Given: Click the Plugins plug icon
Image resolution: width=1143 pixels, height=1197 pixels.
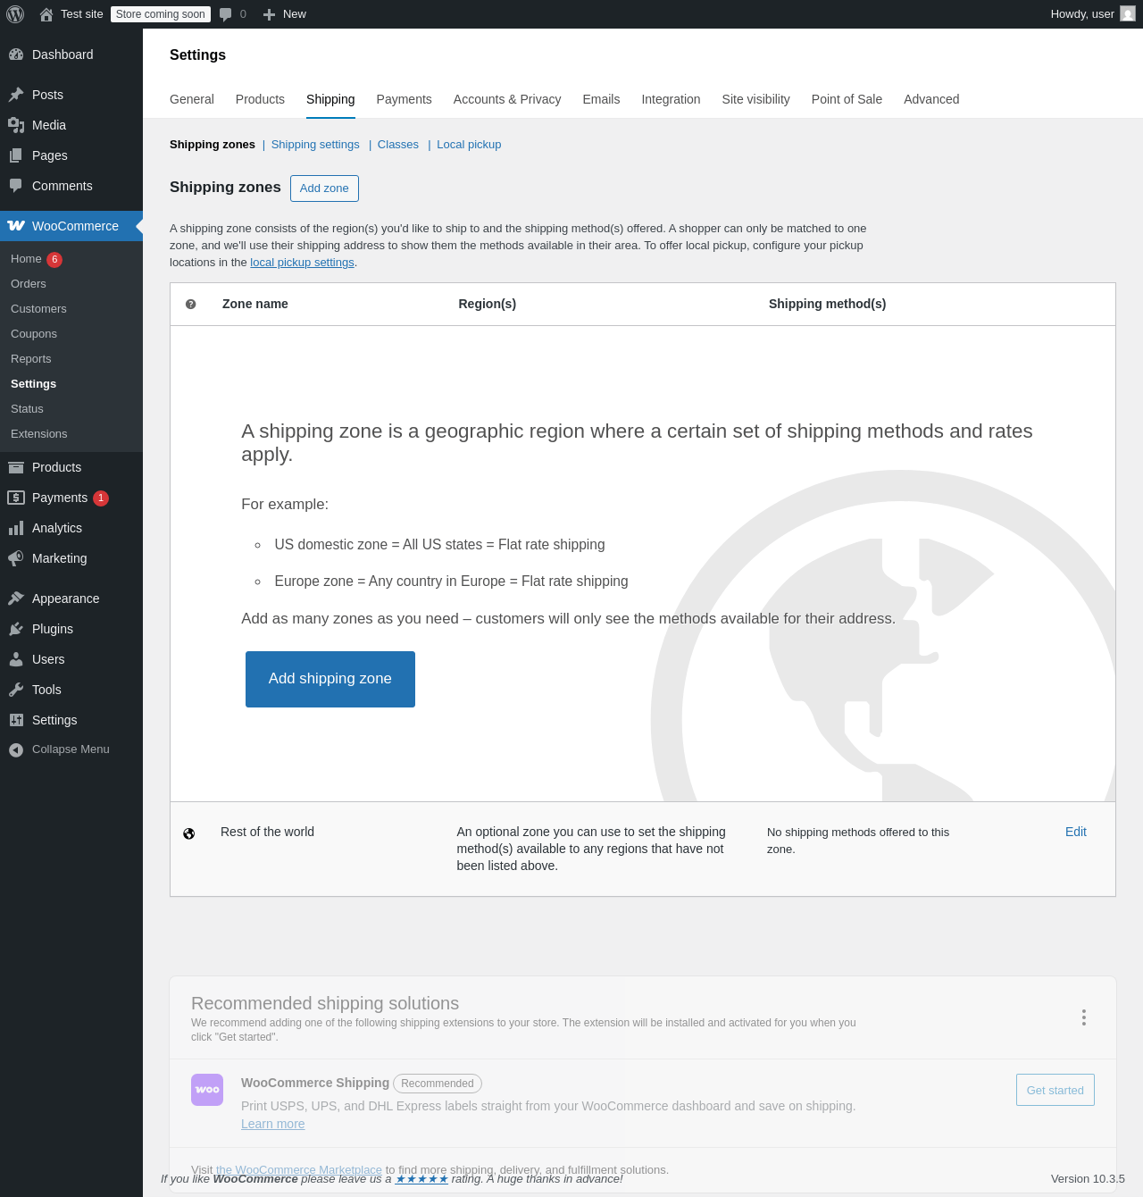Looking at the screenshot, I should coord(16,629).
